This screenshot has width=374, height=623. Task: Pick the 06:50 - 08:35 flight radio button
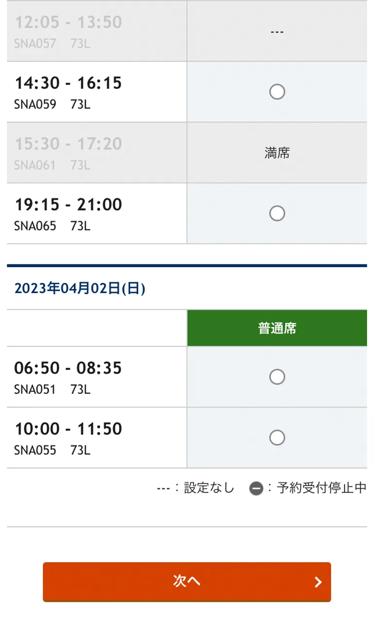[277, 377]
